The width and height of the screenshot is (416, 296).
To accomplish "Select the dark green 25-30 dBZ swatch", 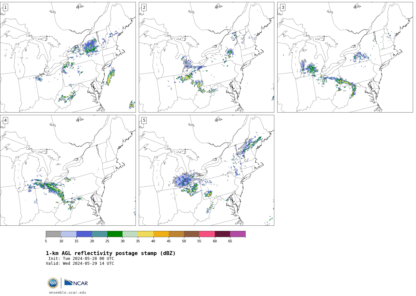I will (x=115, y=234).
